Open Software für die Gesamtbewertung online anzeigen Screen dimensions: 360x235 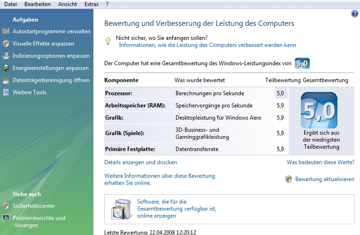coord(176,209)
